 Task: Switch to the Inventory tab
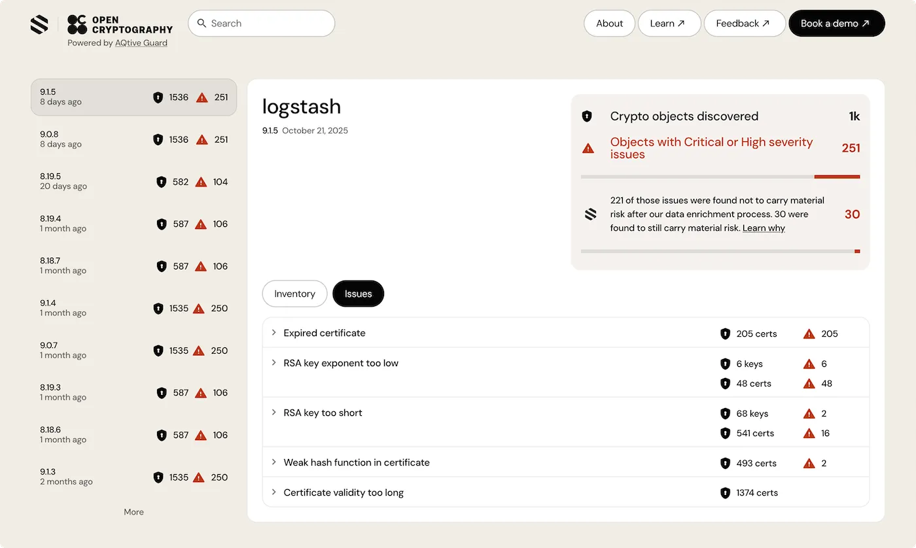(294, 294)
